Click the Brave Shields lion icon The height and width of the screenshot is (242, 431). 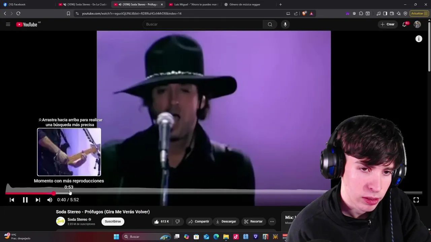pos(304,13)
